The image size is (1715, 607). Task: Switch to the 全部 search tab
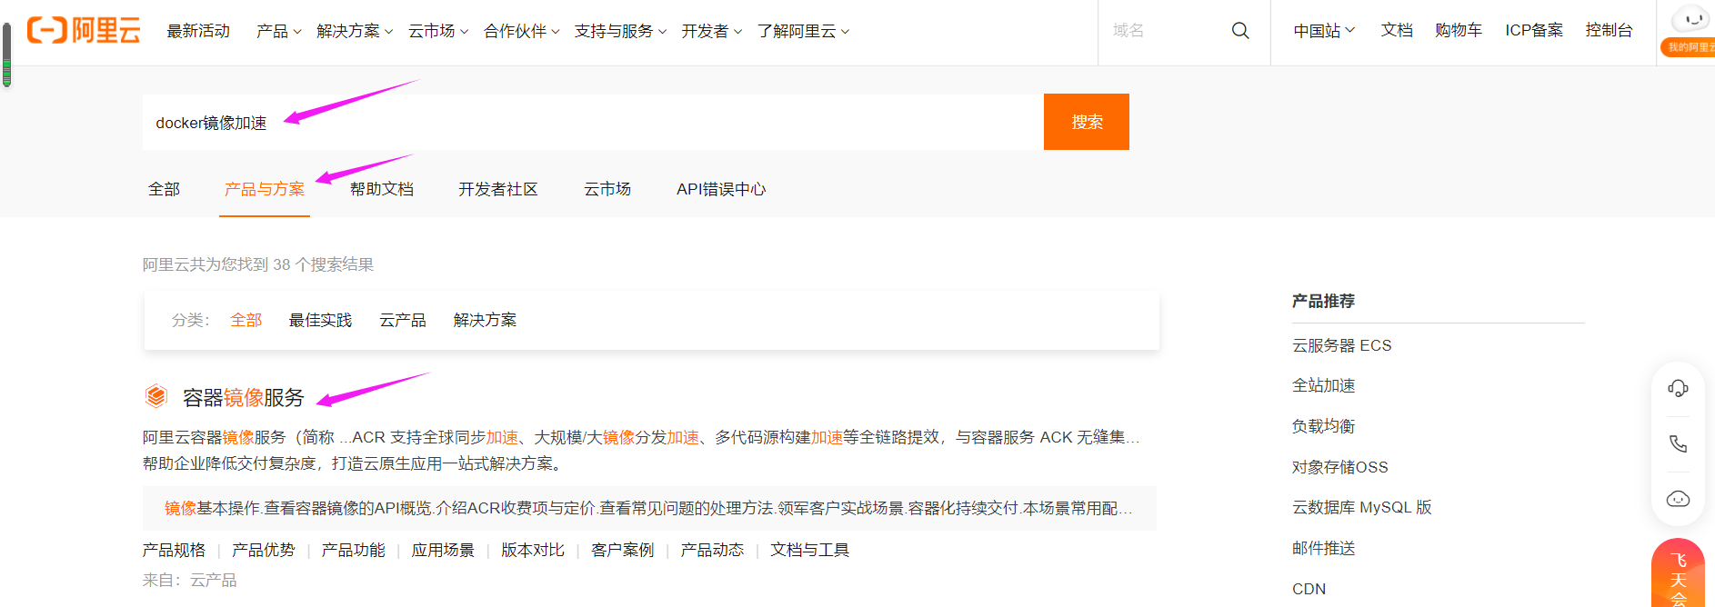[x=164, y=189]
